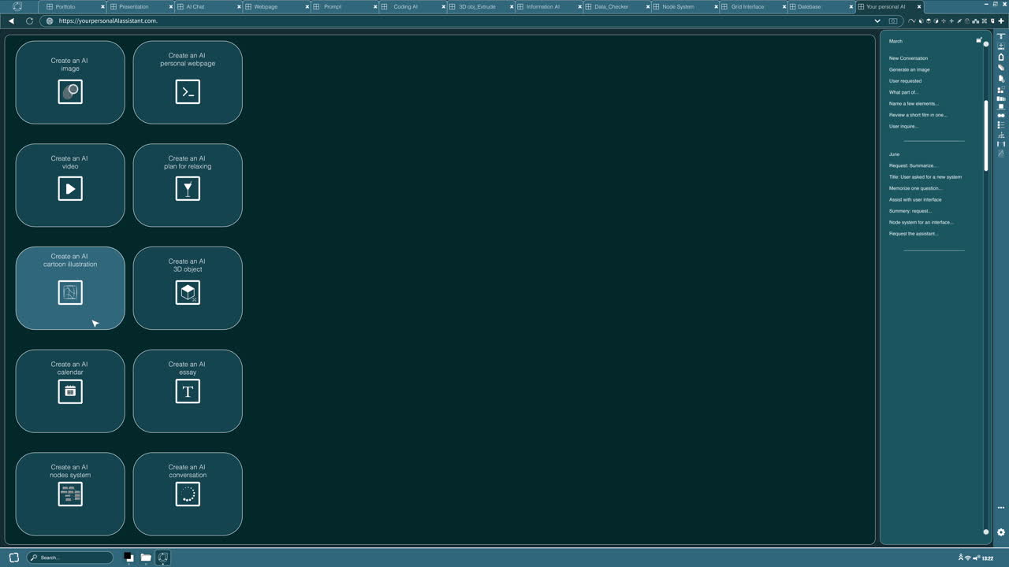Click the taskbar Search field
1009x567 pixels.
[71, 558]
